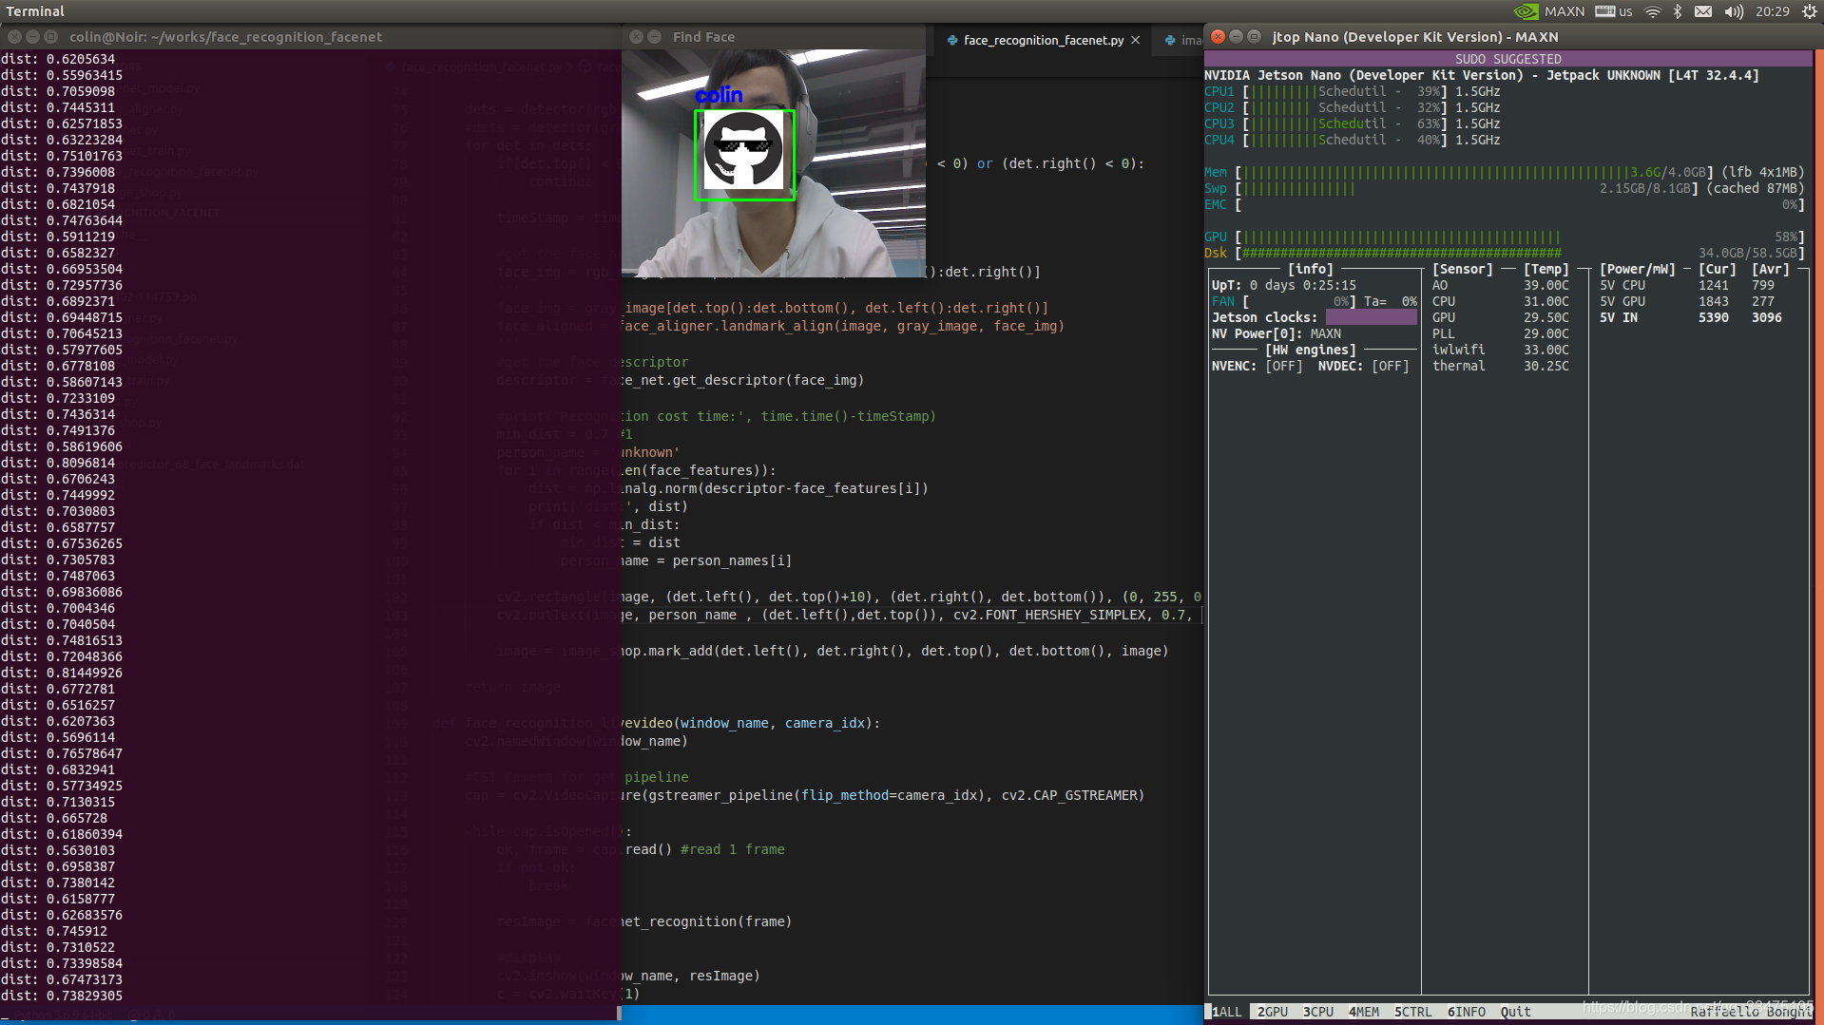Viewport: 1824px width, 1025px height.
Task: Open the keyboard layout 'us' indicator
Action: point(1614,11)
